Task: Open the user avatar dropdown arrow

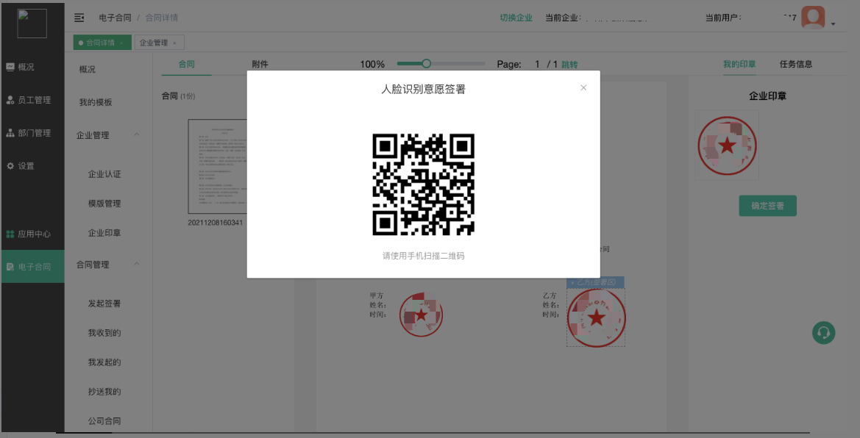Action: [833, 24]
